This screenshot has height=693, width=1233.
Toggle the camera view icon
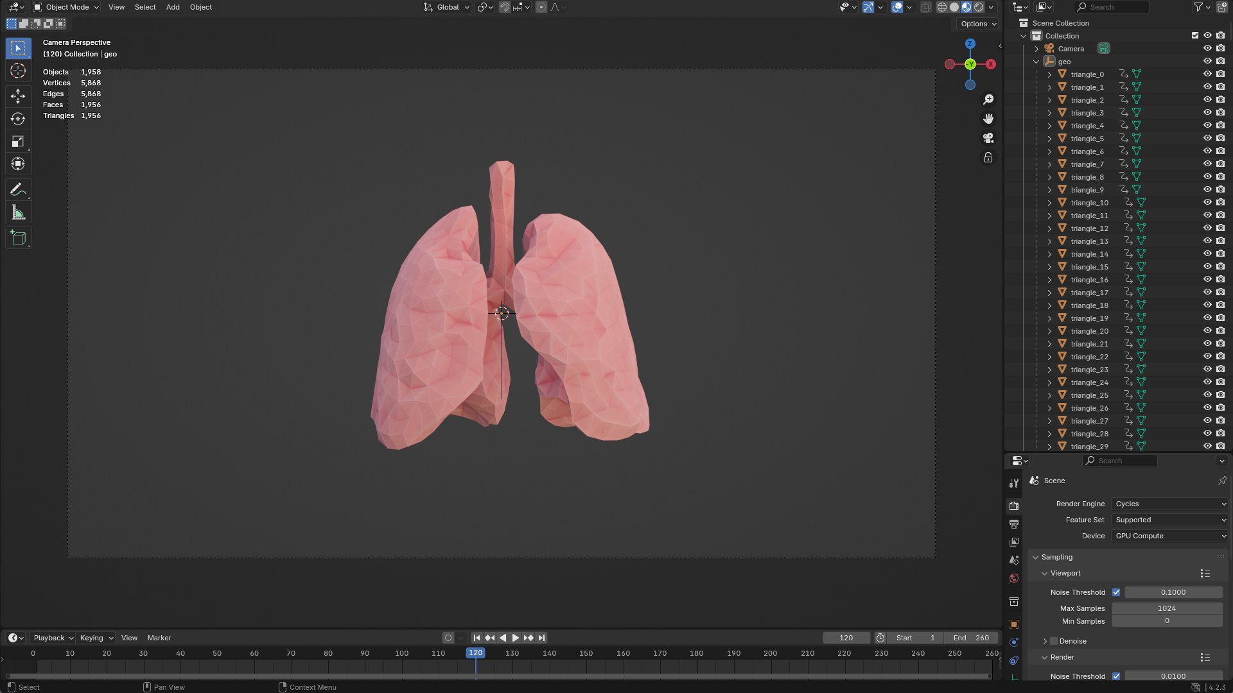click(988, 138)
